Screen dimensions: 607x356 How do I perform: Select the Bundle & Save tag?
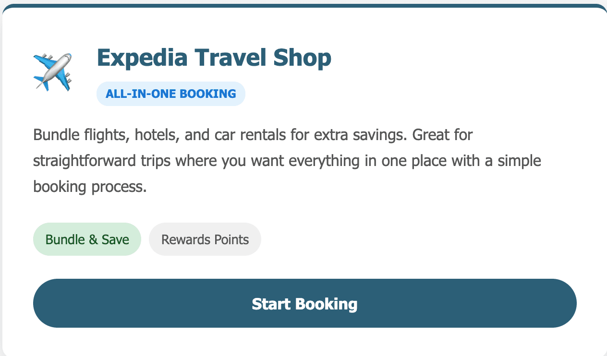click(87, 239)
